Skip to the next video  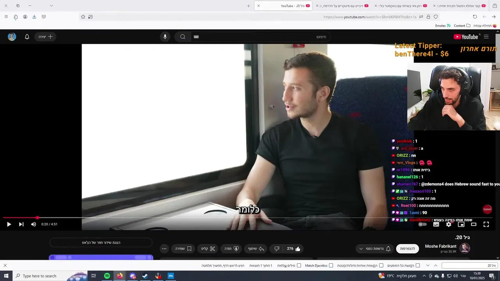pyautogui.click(x=21, y=224)
